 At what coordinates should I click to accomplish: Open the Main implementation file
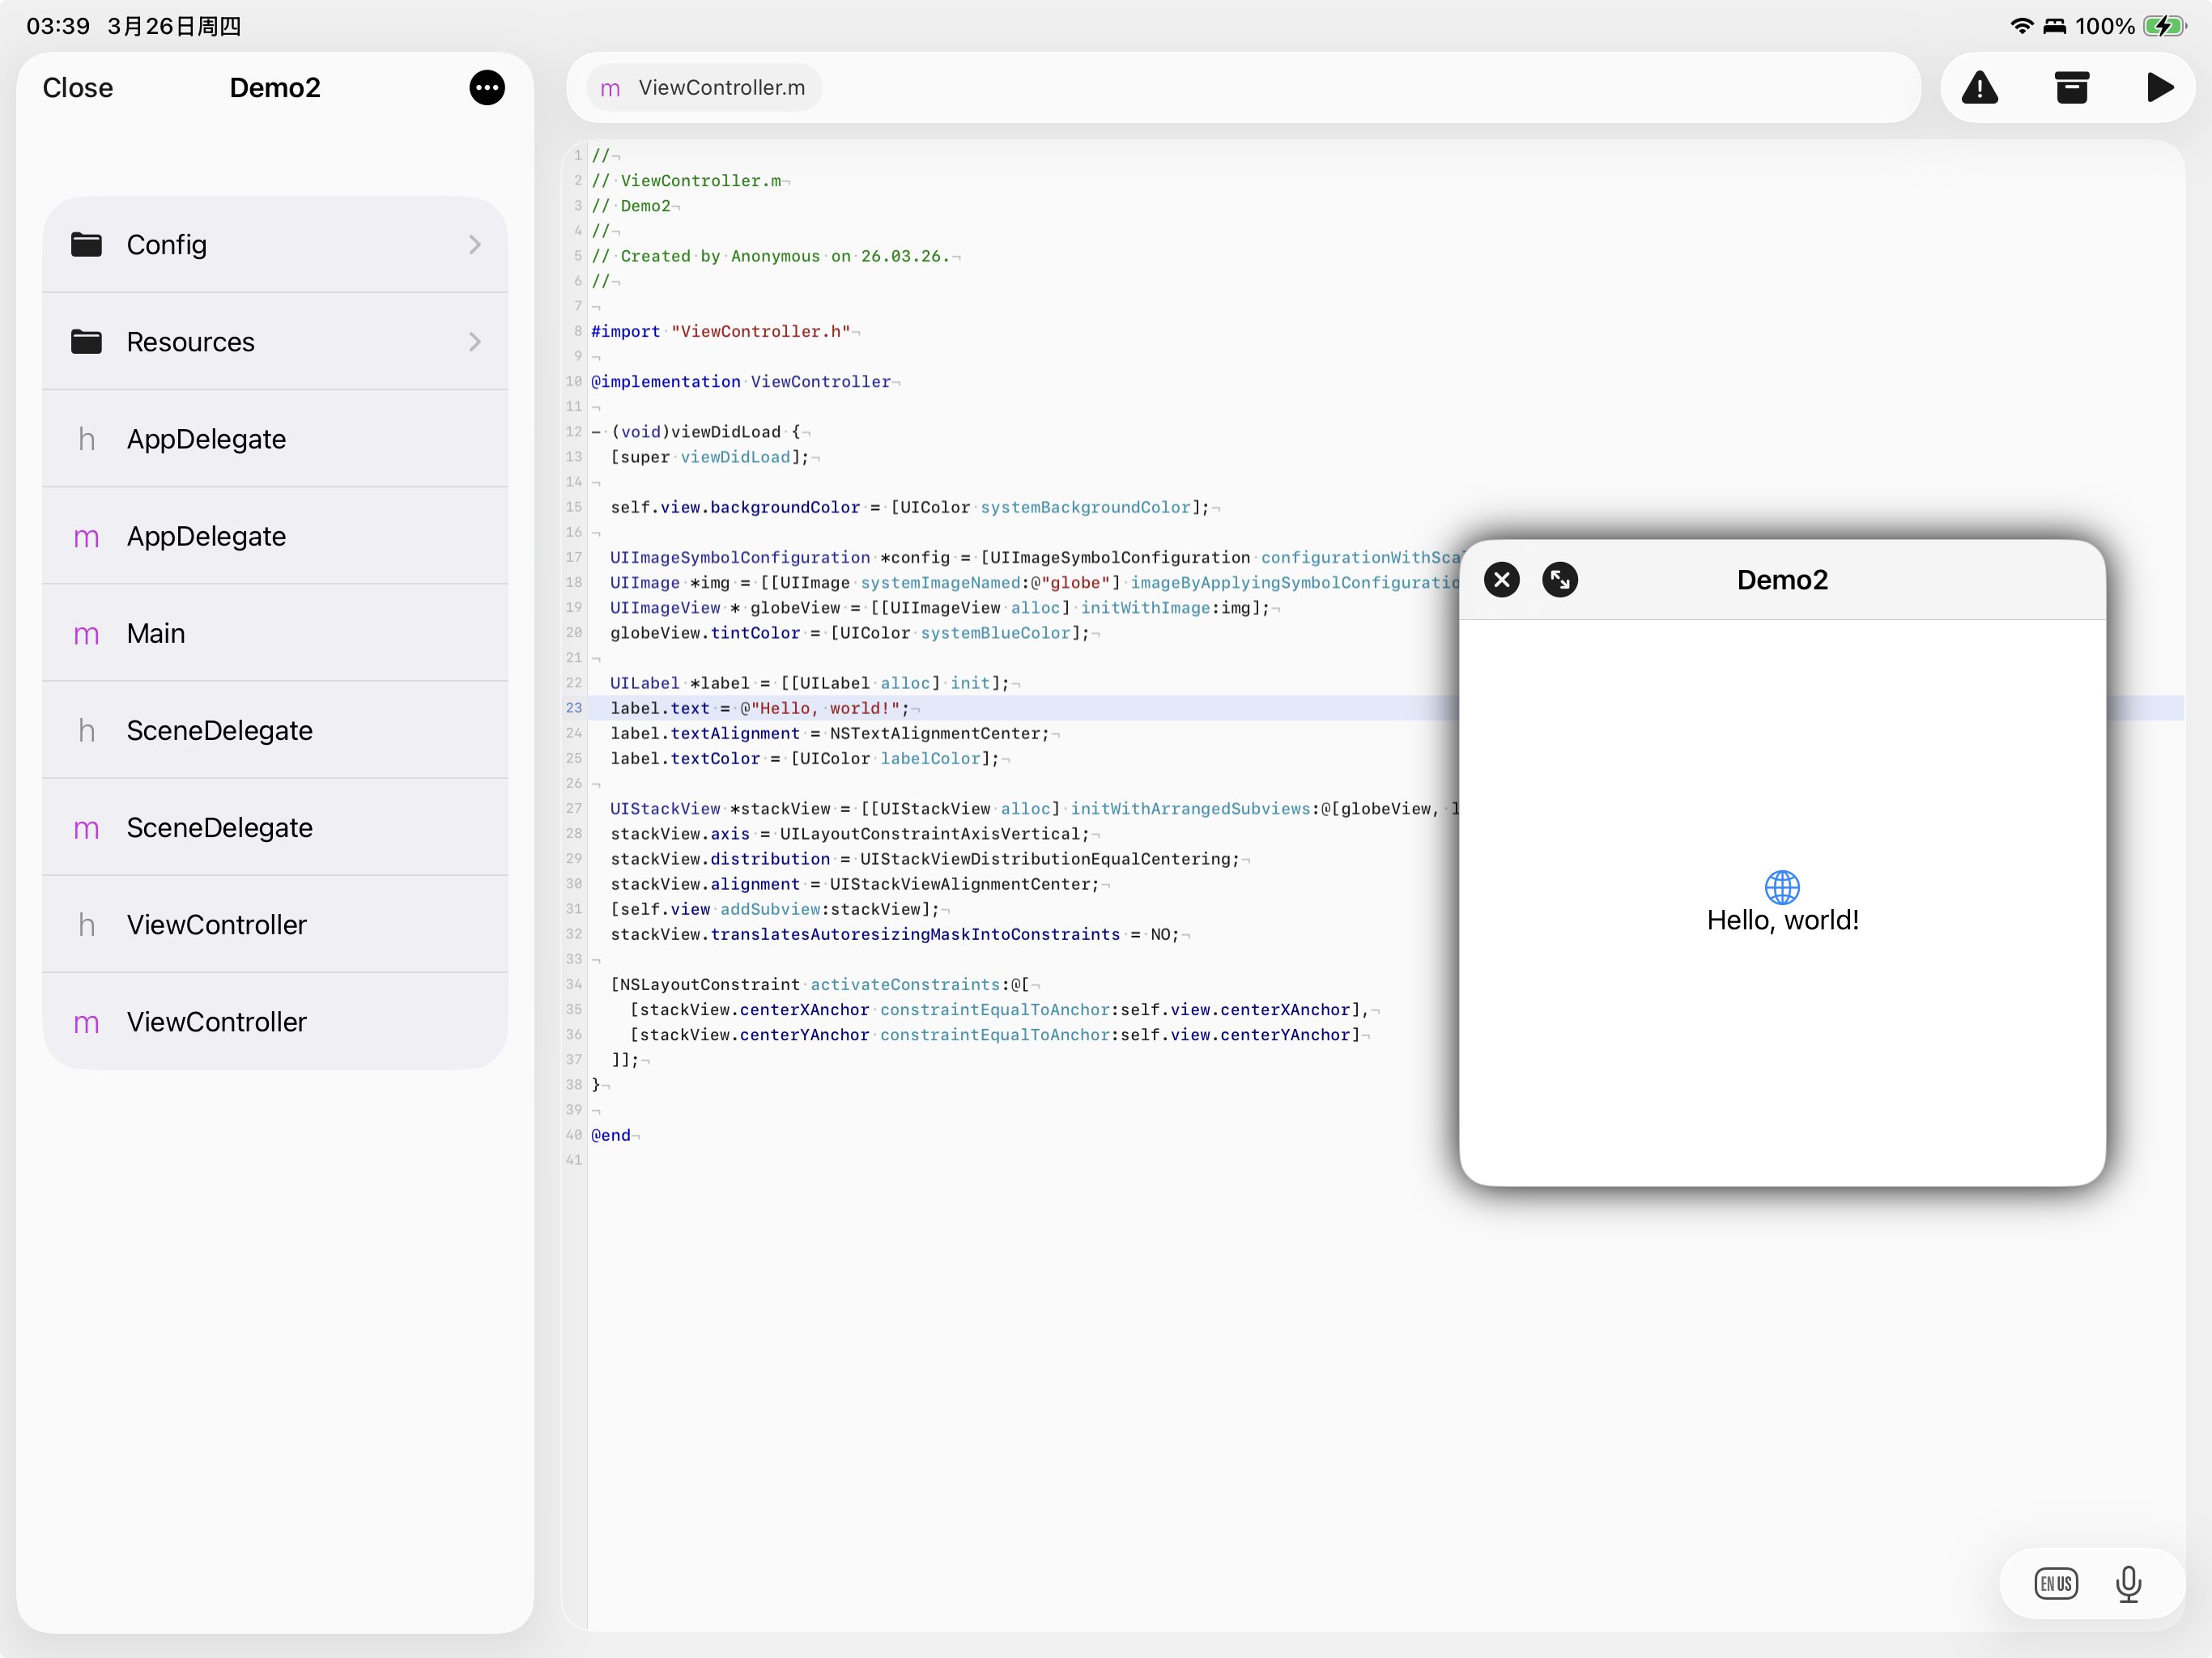pos(275,633)
